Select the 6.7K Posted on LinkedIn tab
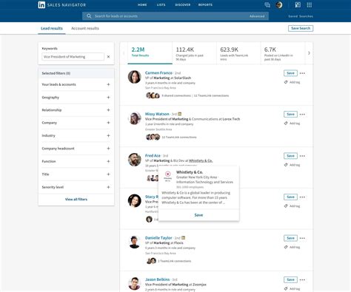The image size is (351, 292). 283,53
